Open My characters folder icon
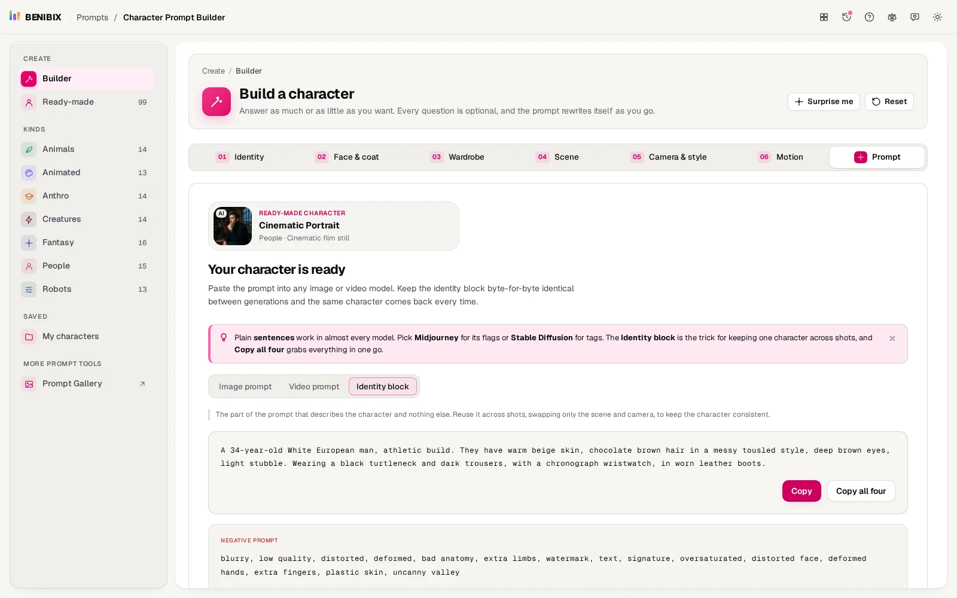This screenshot has height=598, width=957. [x=29, y=337]
